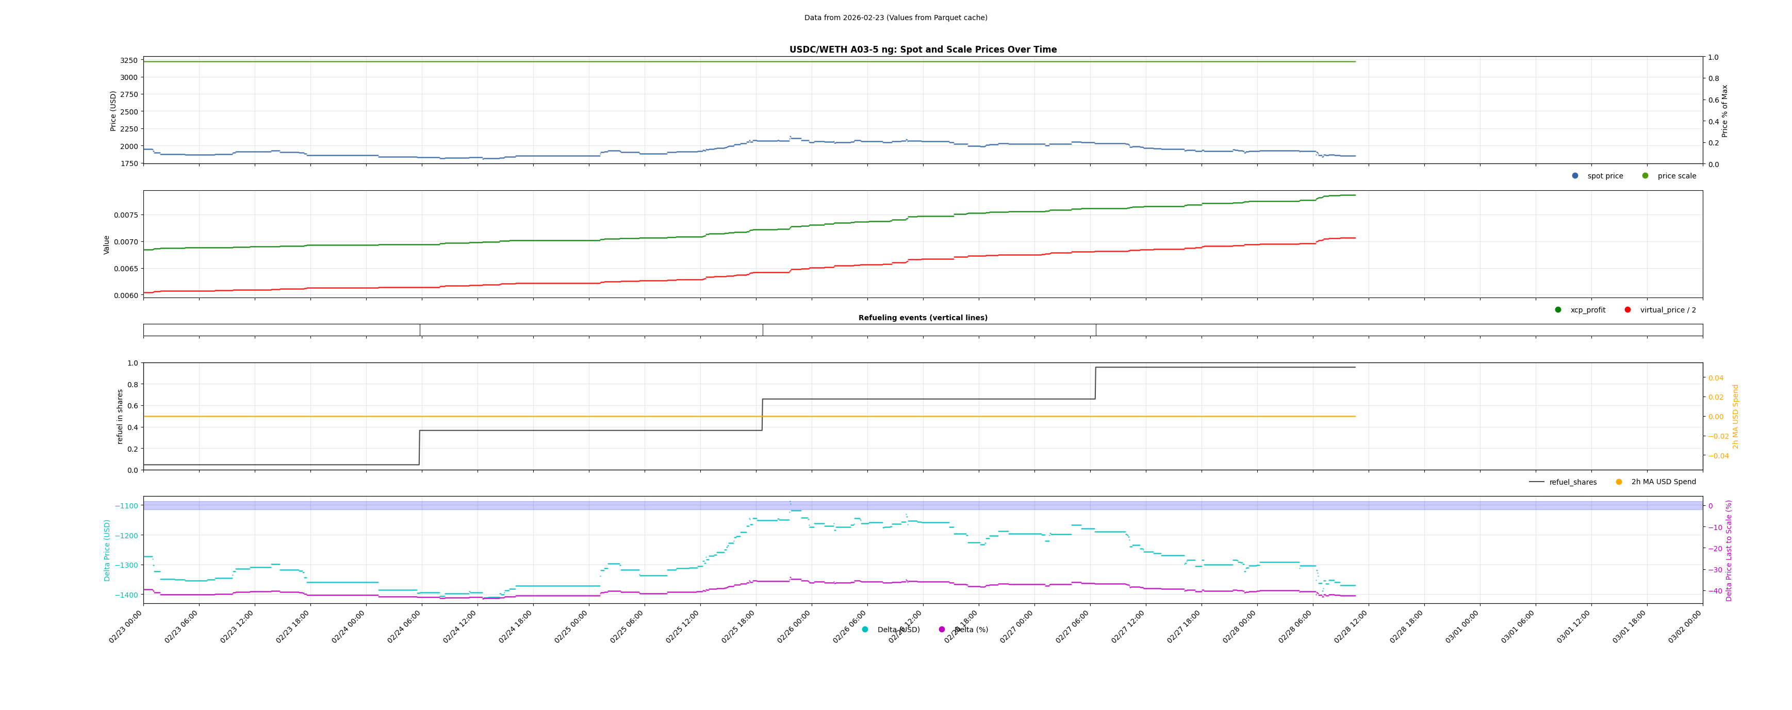Click the Delta Price (USD) axis label
The height and width of the screenshot is (710, 1792).
click(107, 550)
